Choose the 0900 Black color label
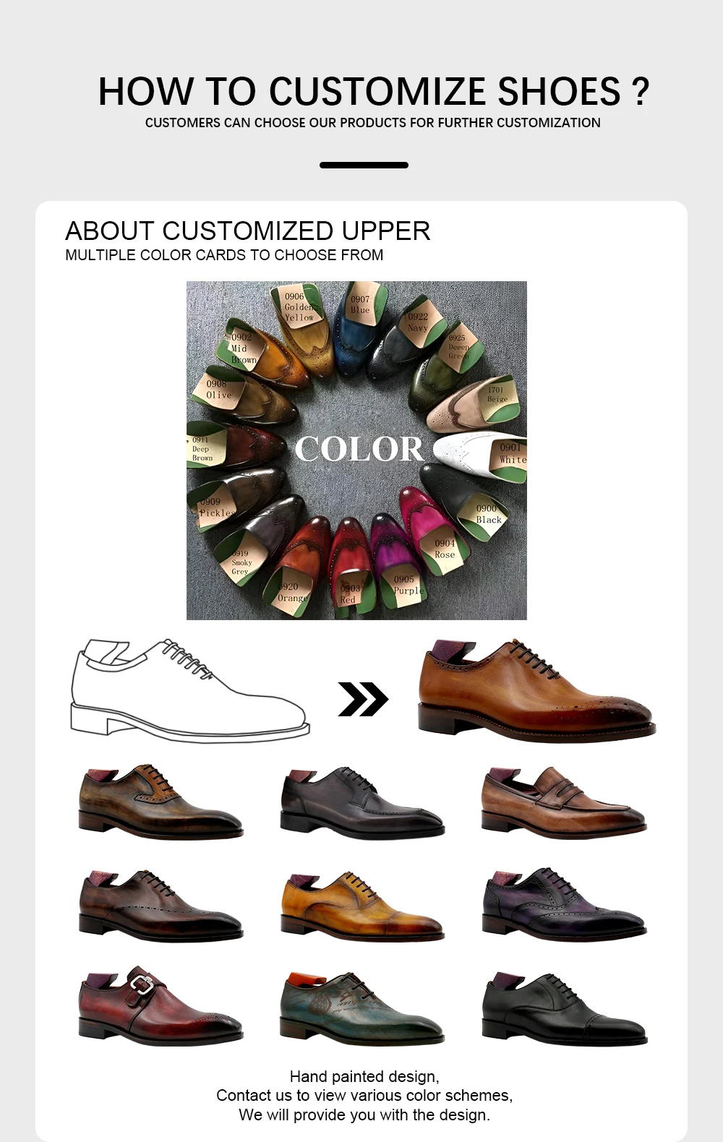 click(487, 514)
